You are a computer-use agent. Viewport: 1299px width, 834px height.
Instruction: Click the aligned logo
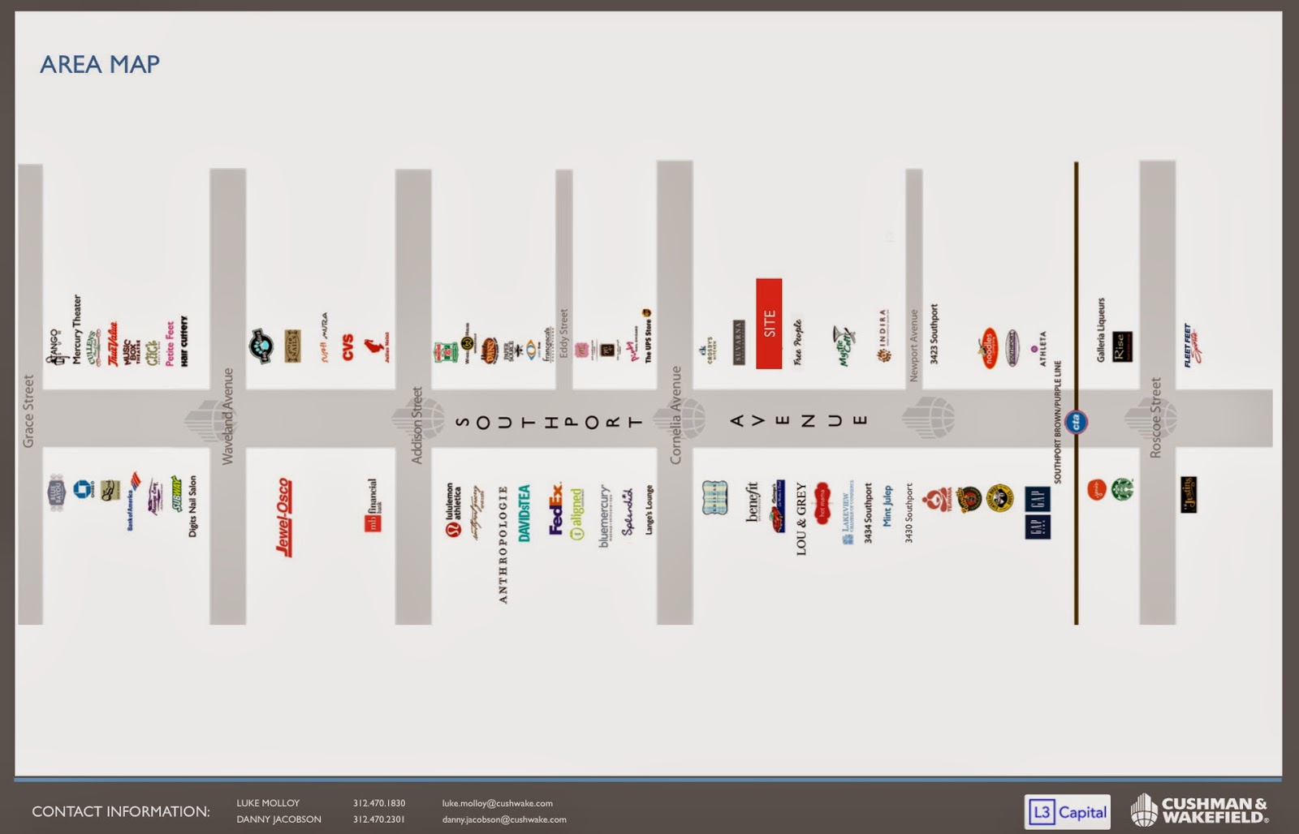(576, 514)
